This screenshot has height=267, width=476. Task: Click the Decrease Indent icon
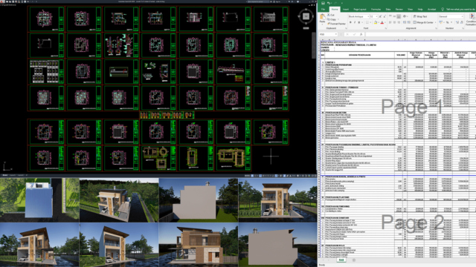[x=405, y=22]
